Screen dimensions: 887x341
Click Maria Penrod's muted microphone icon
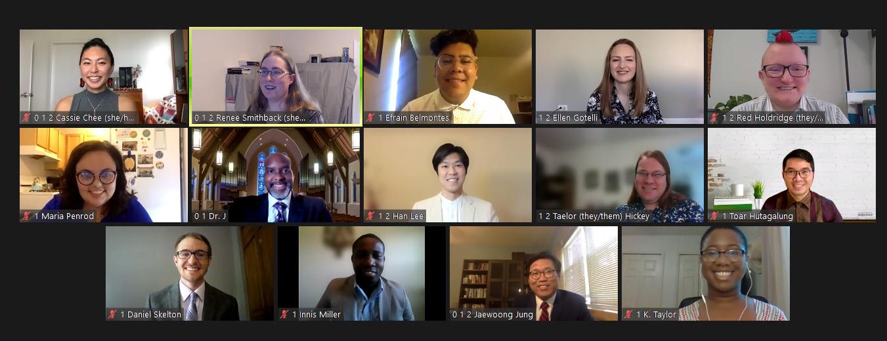26,216
